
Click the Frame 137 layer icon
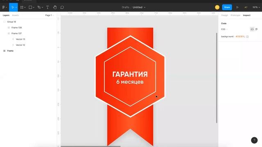point(9,33)
